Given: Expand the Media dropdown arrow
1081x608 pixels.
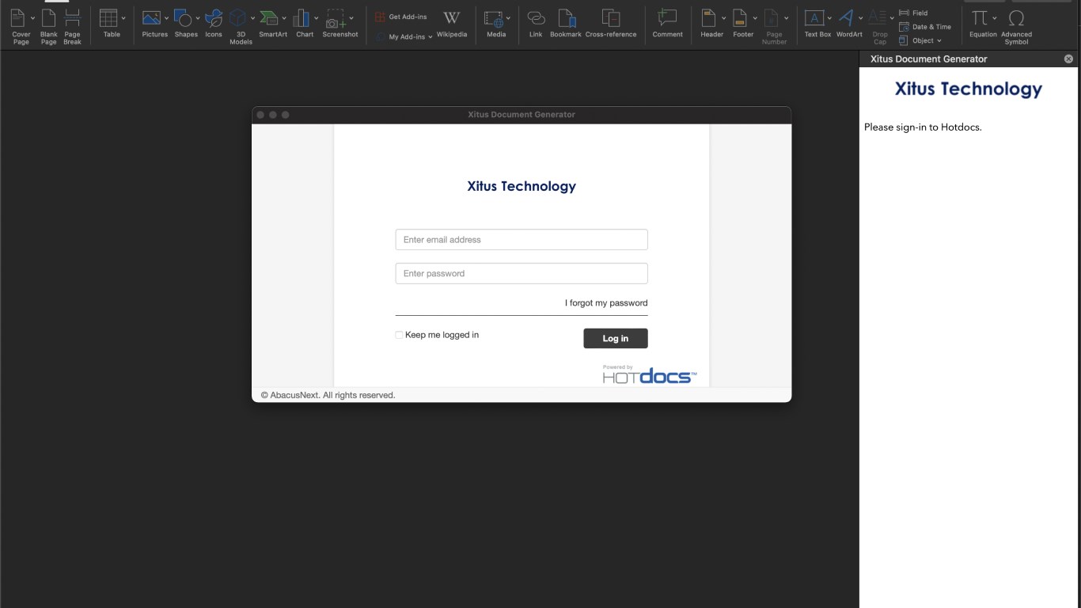Looking at the screenshot, I should pos(508,17).
